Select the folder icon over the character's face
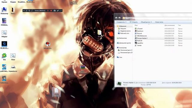192x108 pixels. (x=100, y=33)
